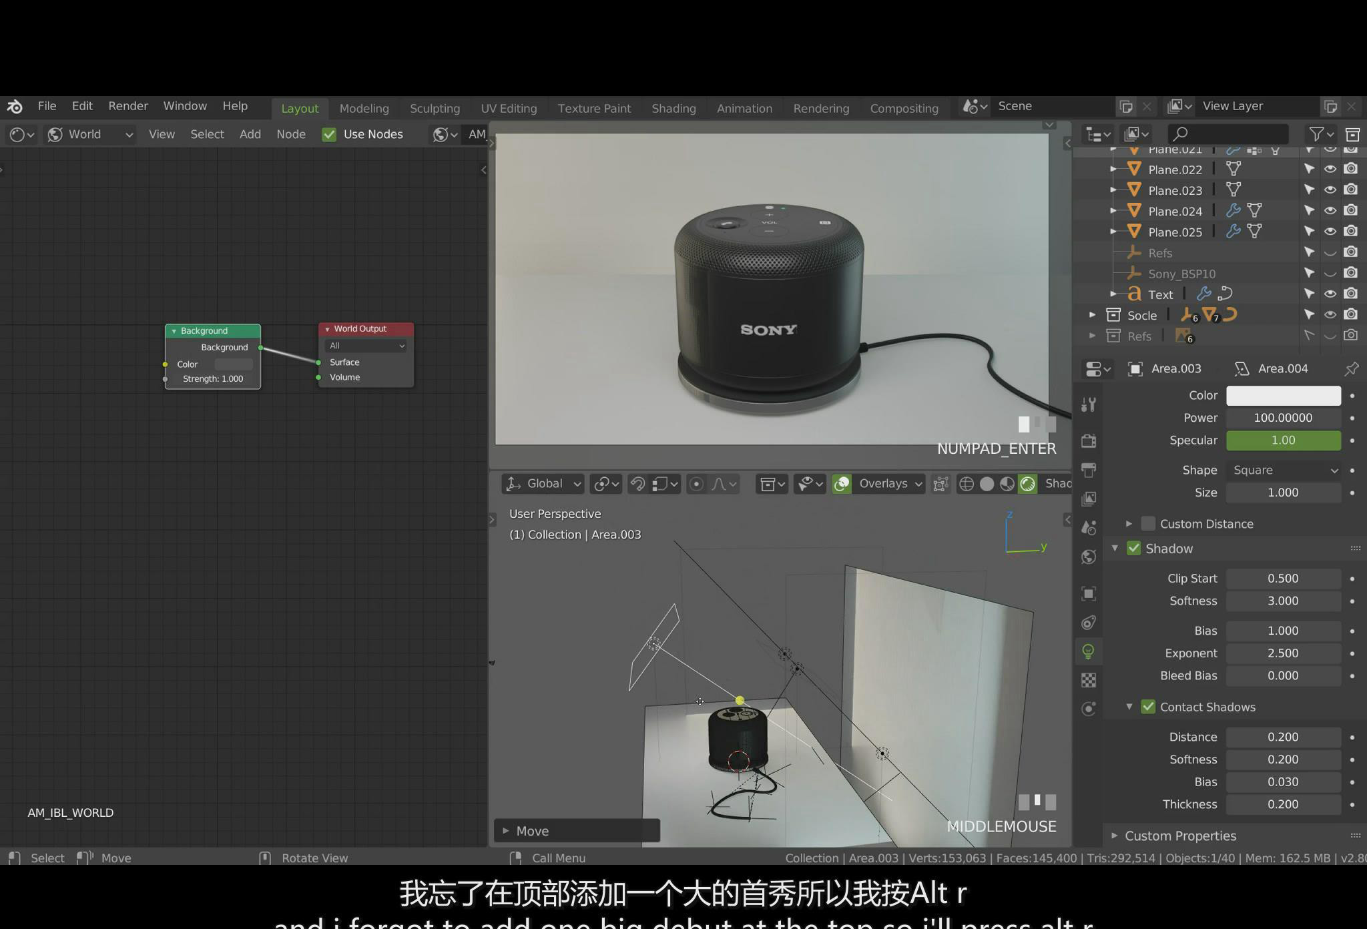Open the File menu

pyautogui.click(x=47, y=106)
